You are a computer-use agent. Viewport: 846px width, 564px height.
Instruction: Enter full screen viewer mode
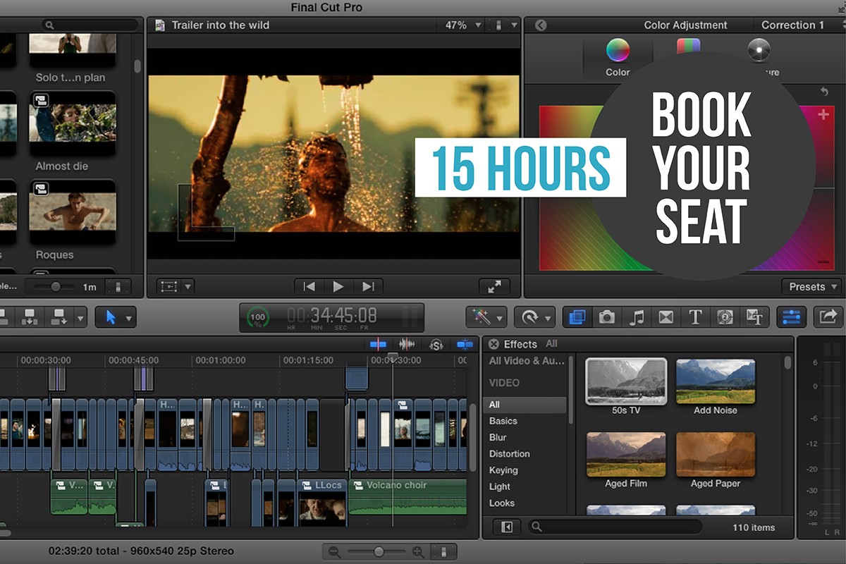[x=494, y=286]
